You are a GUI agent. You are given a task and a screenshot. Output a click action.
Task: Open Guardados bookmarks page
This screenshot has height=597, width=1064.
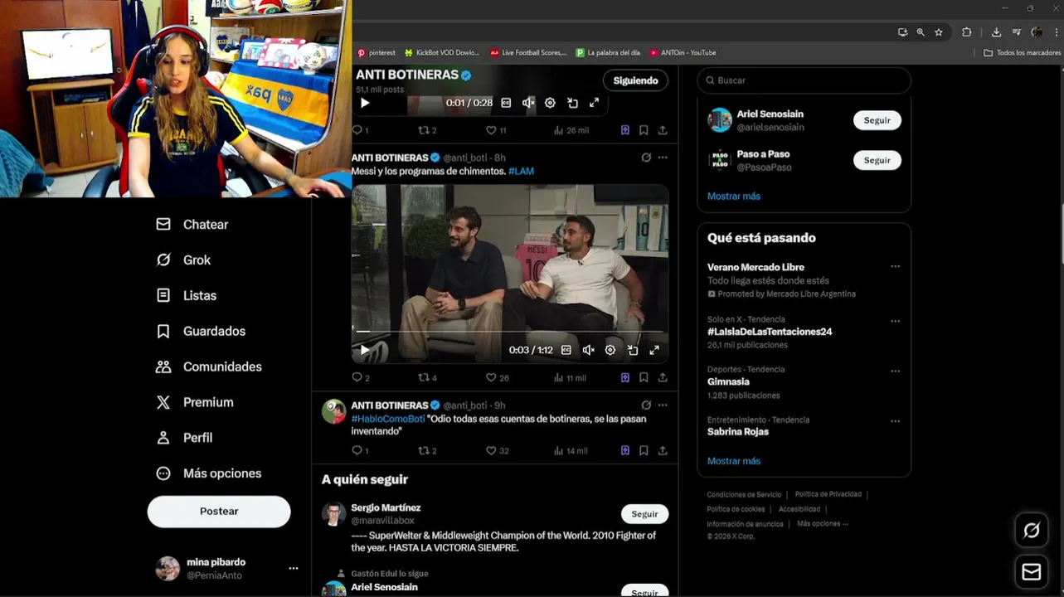201,332
